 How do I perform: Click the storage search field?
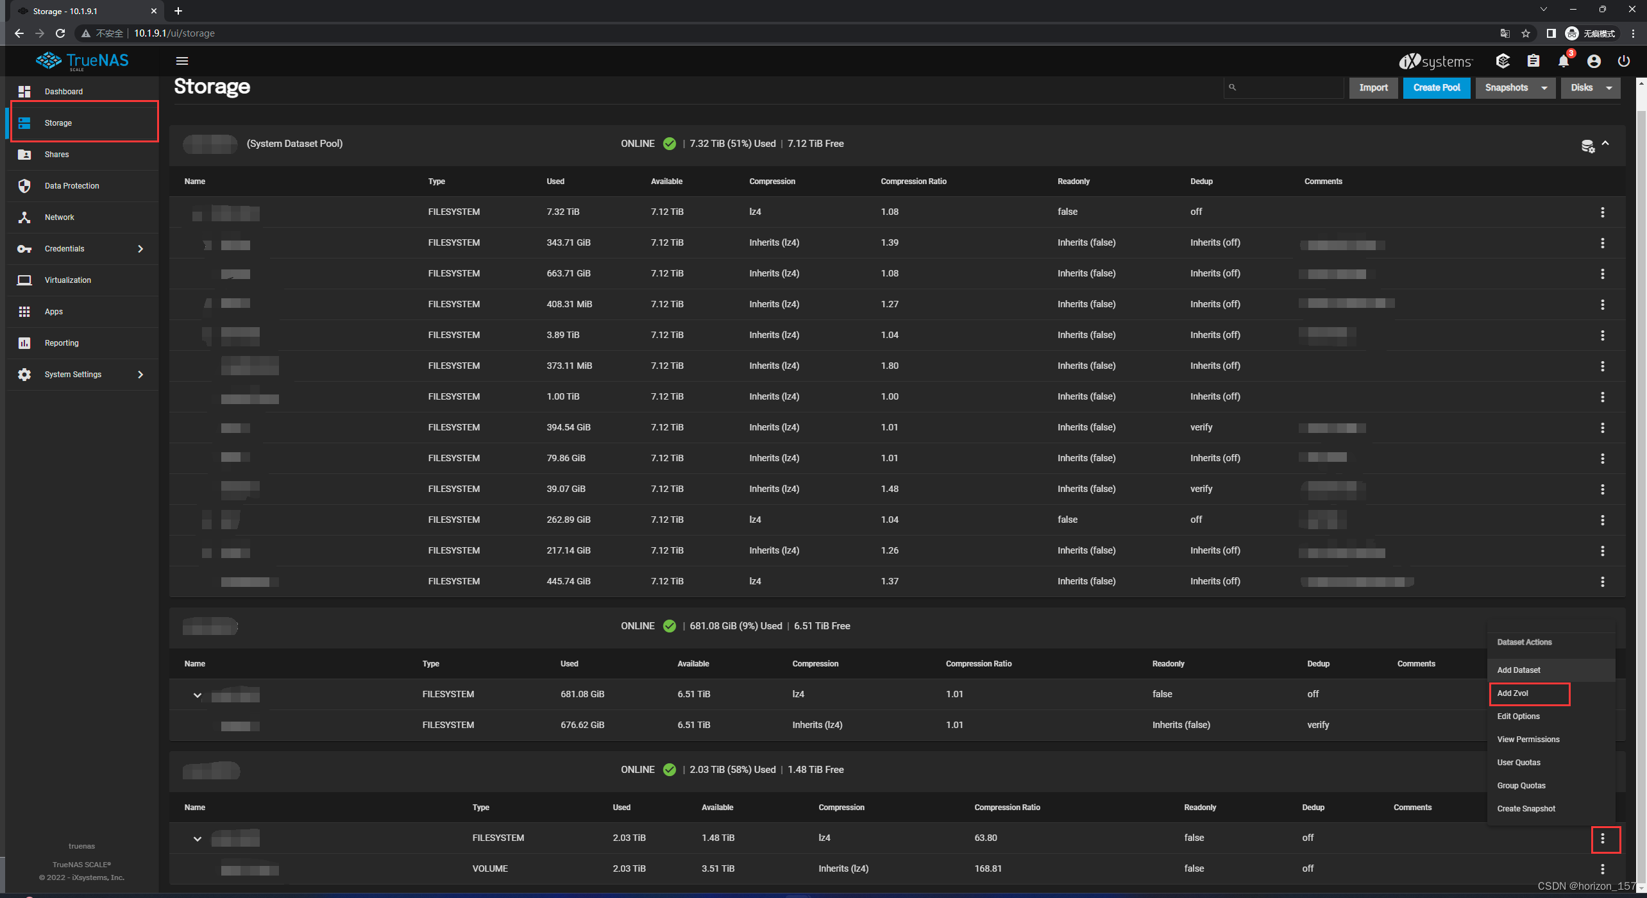[1283, 87]
